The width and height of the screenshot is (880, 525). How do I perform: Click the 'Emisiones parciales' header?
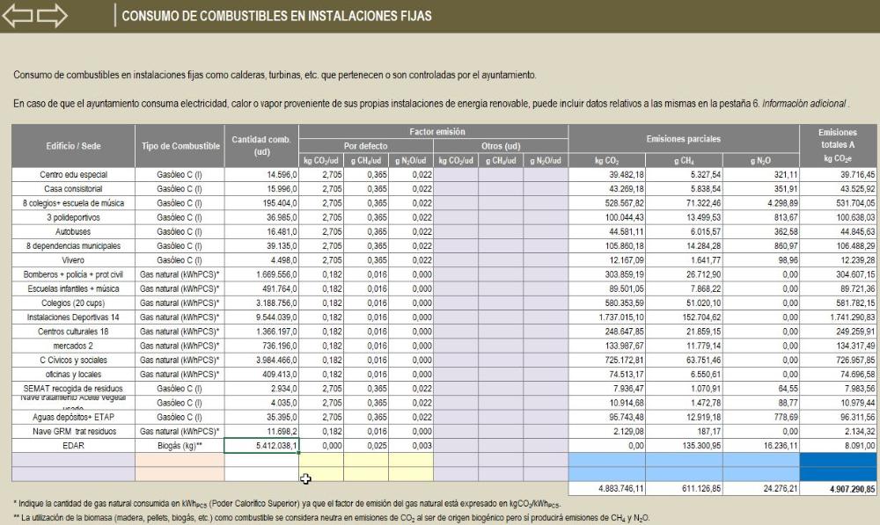[682, 139]
